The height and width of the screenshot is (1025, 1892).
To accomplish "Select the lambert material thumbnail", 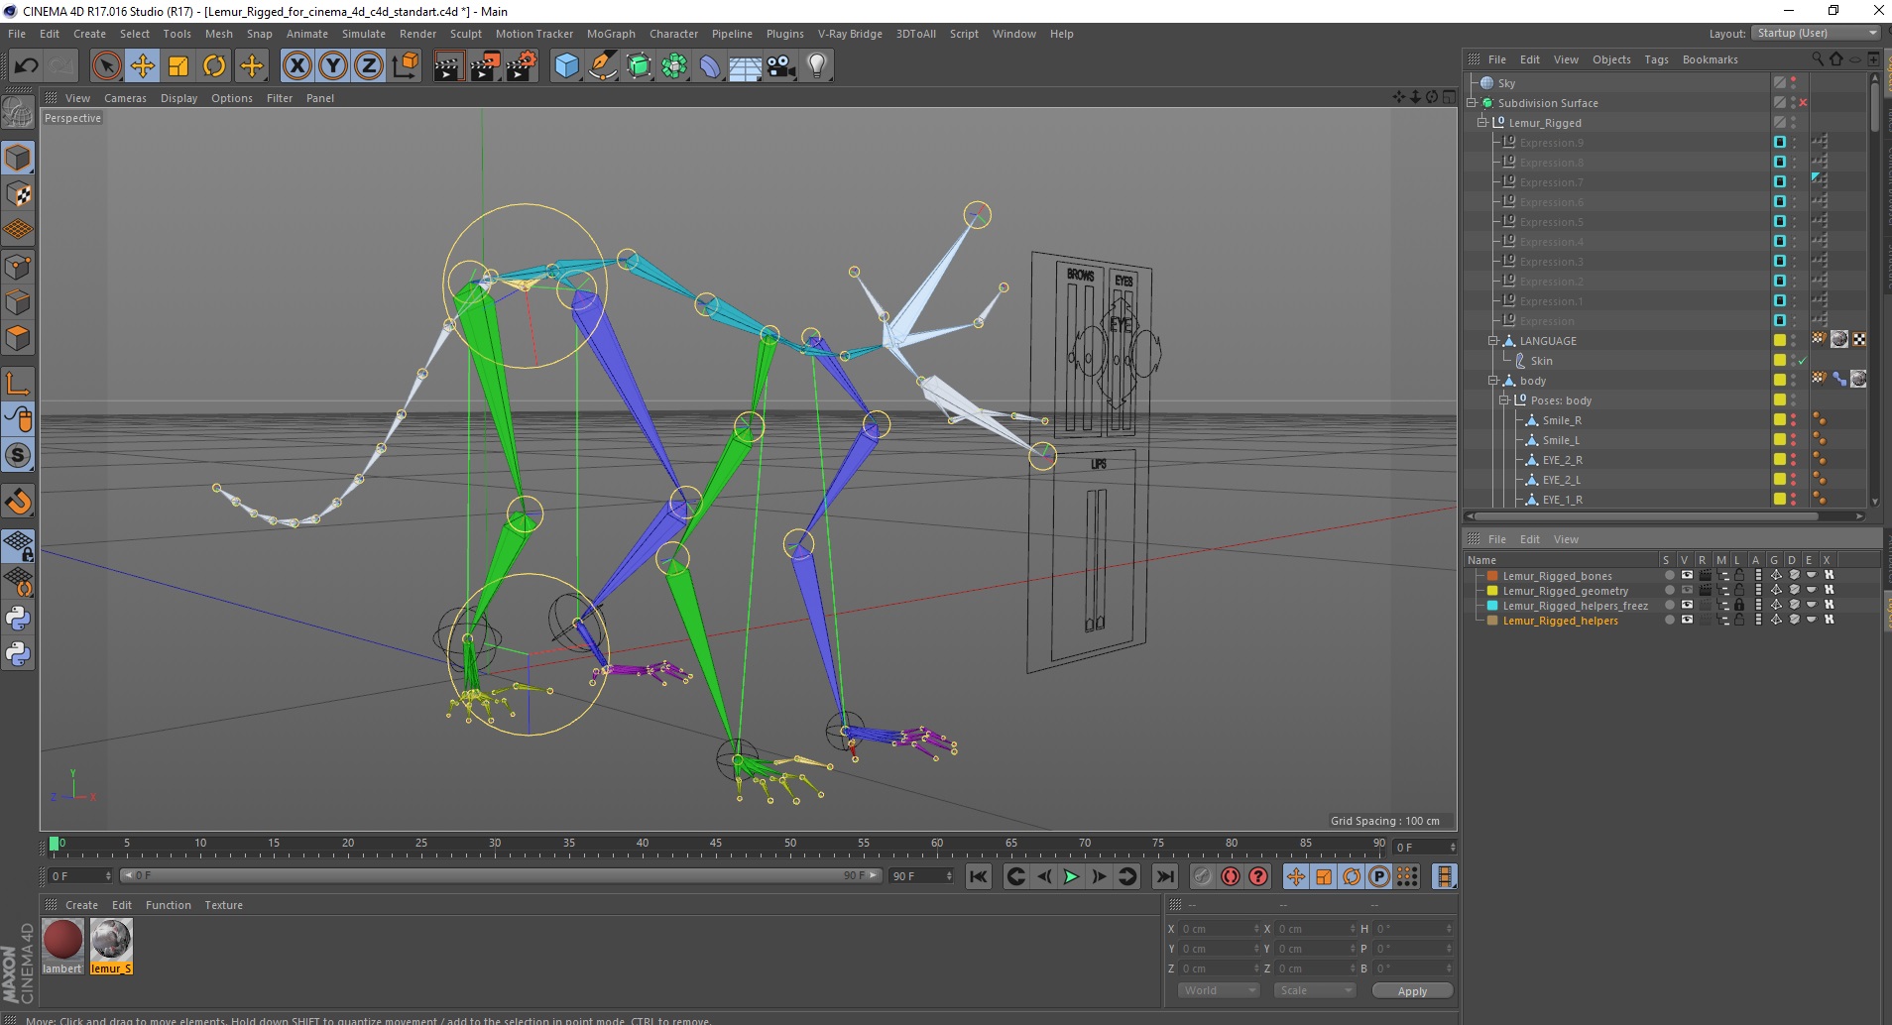I will (62, 947).
